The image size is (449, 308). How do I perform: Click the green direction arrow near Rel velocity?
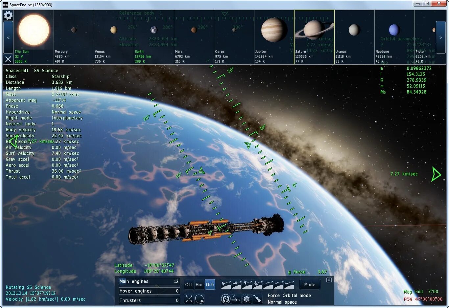[14, 142]
